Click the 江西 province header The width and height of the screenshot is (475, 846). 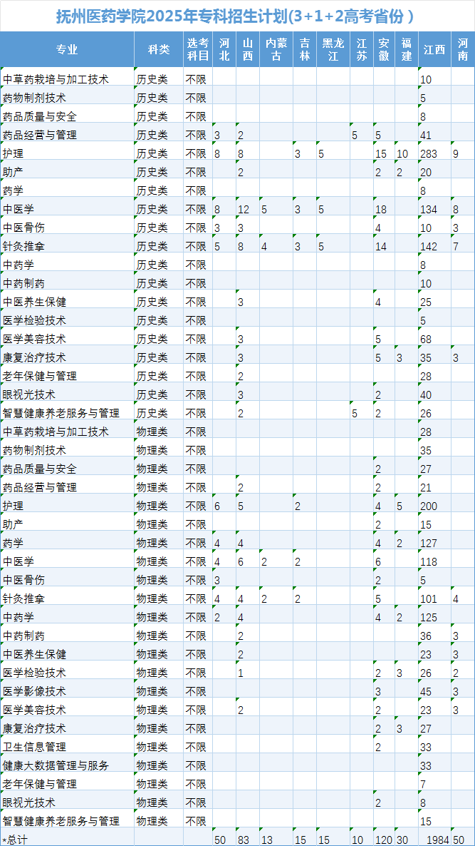[434, 50]
